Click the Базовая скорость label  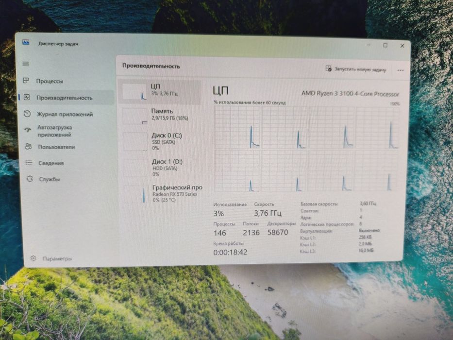click(319, 204)
